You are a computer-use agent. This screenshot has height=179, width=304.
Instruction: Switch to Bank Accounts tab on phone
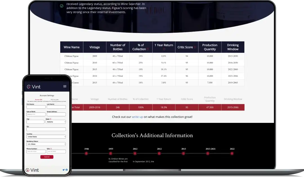point(55,100)
